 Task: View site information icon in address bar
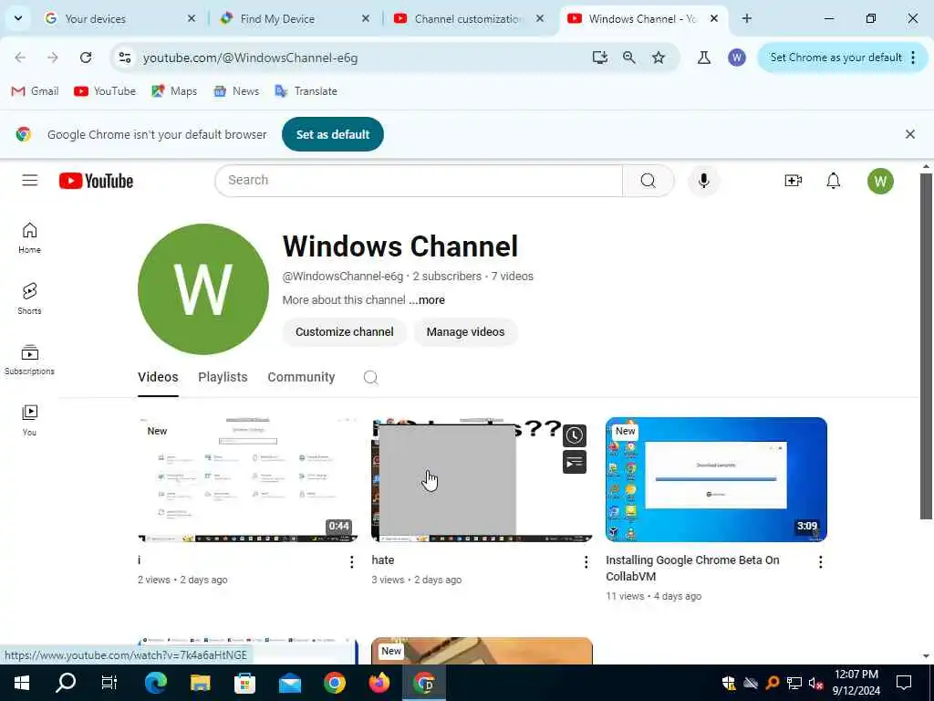(x=124, y=58)
